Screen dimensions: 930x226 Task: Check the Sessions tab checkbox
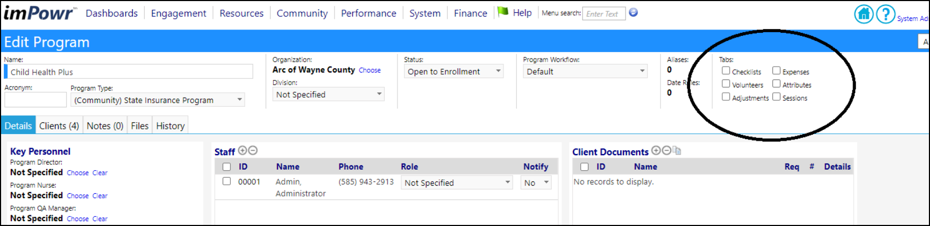pyautogui.click(x=777, y=97)
